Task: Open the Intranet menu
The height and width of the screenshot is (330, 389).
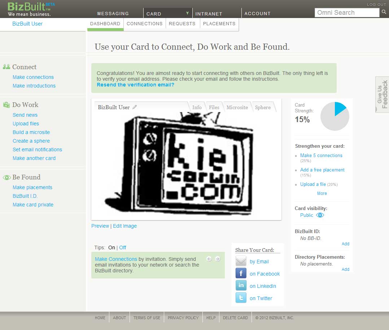Action: click(x=209, y=14)
